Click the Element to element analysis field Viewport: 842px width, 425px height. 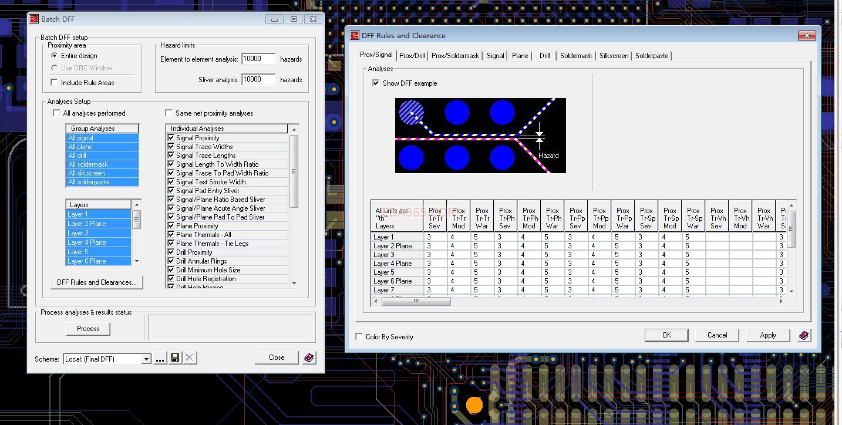[258, 59]
